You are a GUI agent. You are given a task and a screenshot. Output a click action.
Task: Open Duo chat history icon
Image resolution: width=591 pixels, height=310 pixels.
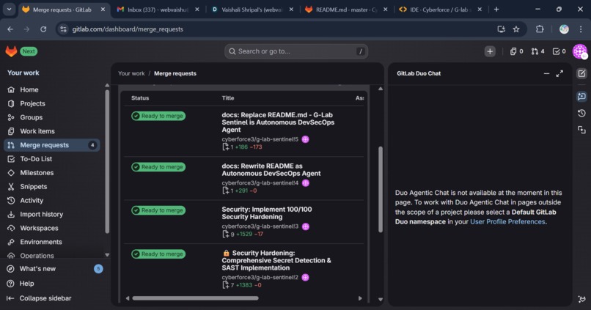pos(581,113)
